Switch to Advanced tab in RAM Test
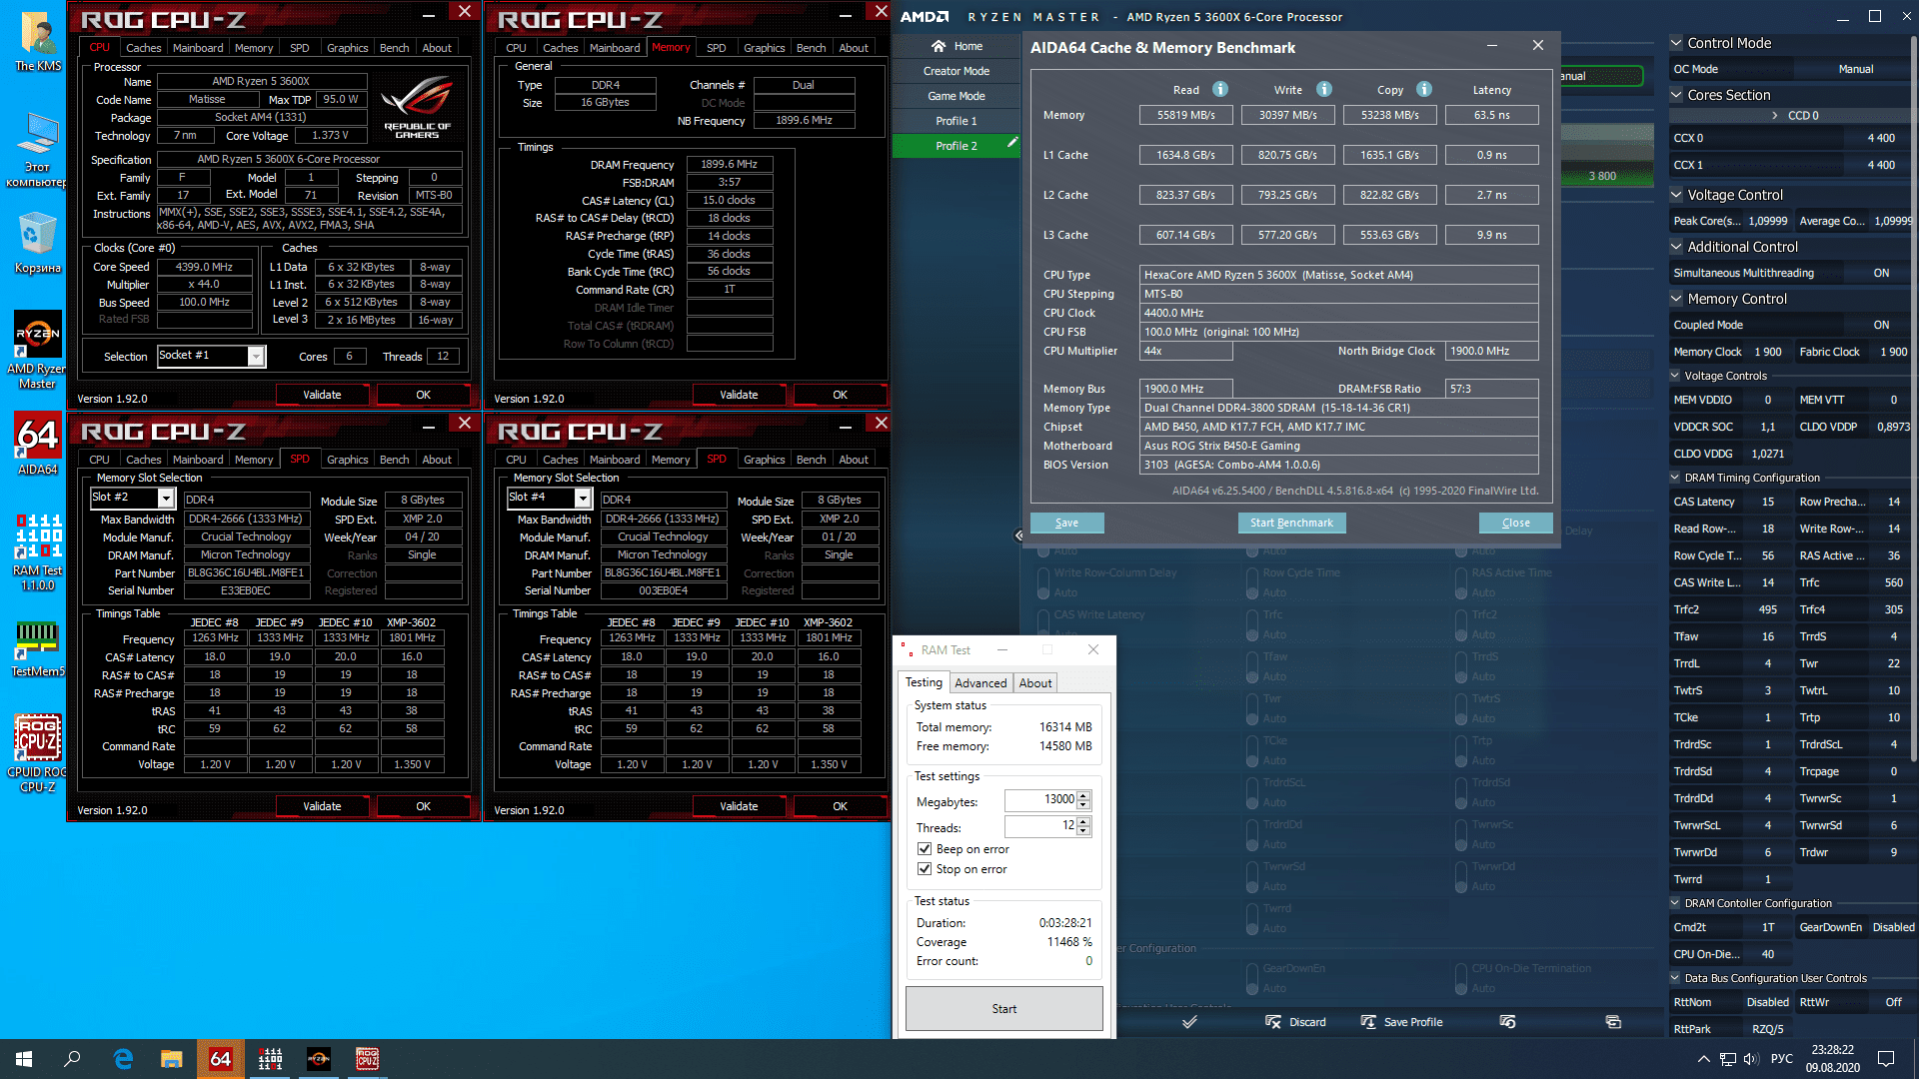The width and height of the screenshot is (1919, 1079). tap(979, 683)
